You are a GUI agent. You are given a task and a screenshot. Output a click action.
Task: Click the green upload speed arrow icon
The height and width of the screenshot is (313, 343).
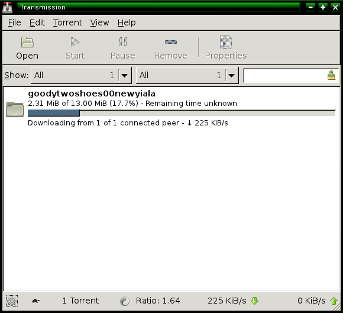pyautogui.click(x=334, y=301)
